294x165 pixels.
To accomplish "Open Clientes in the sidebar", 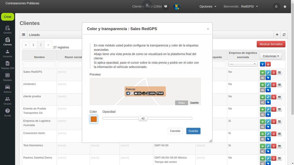I will [x=8, y=42].
